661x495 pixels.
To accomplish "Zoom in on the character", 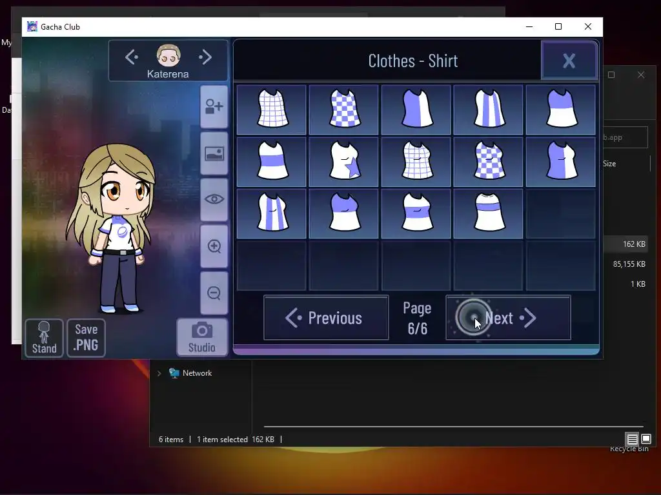I will tap(214, 246).
